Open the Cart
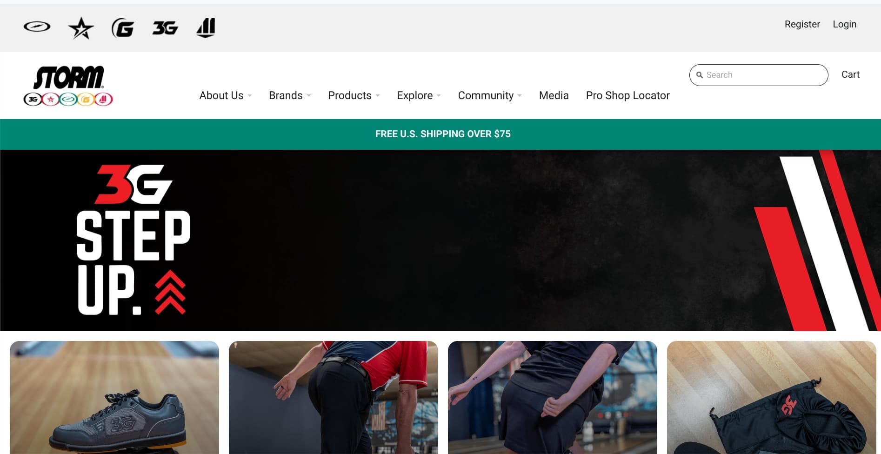 (x=850, y=74)
